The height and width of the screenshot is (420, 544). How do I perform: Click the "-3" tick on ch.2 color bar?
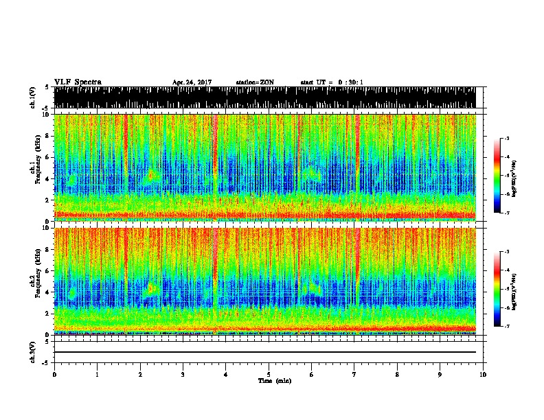click(507, 252)
